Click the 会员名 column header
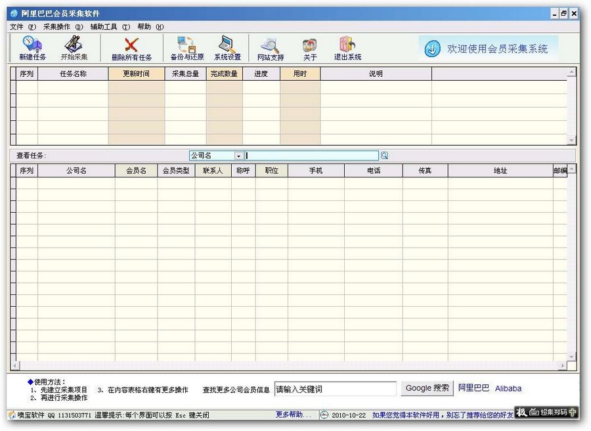The width and height of the screenshot is (591, 431). 136,170
